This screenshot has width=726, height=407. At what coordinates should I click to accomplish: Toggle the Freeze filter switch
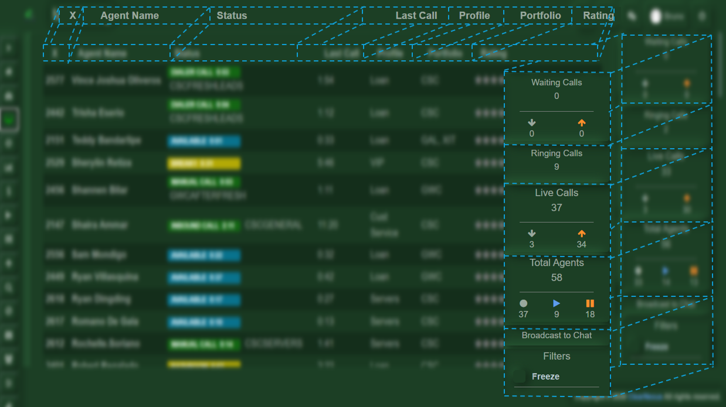520,377
